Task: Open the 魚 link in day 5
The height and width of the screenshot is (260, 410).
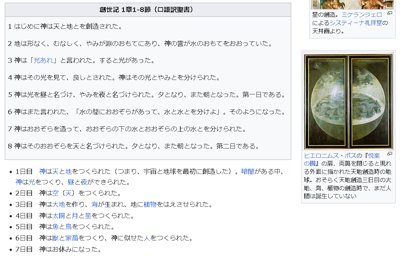Action: click(55, 226)
